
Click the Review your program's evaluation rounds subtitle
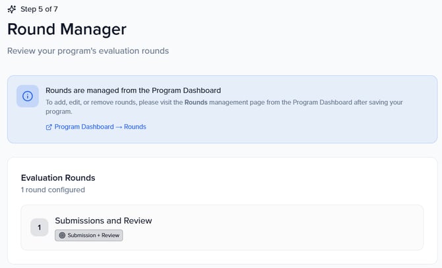(88, 51)
